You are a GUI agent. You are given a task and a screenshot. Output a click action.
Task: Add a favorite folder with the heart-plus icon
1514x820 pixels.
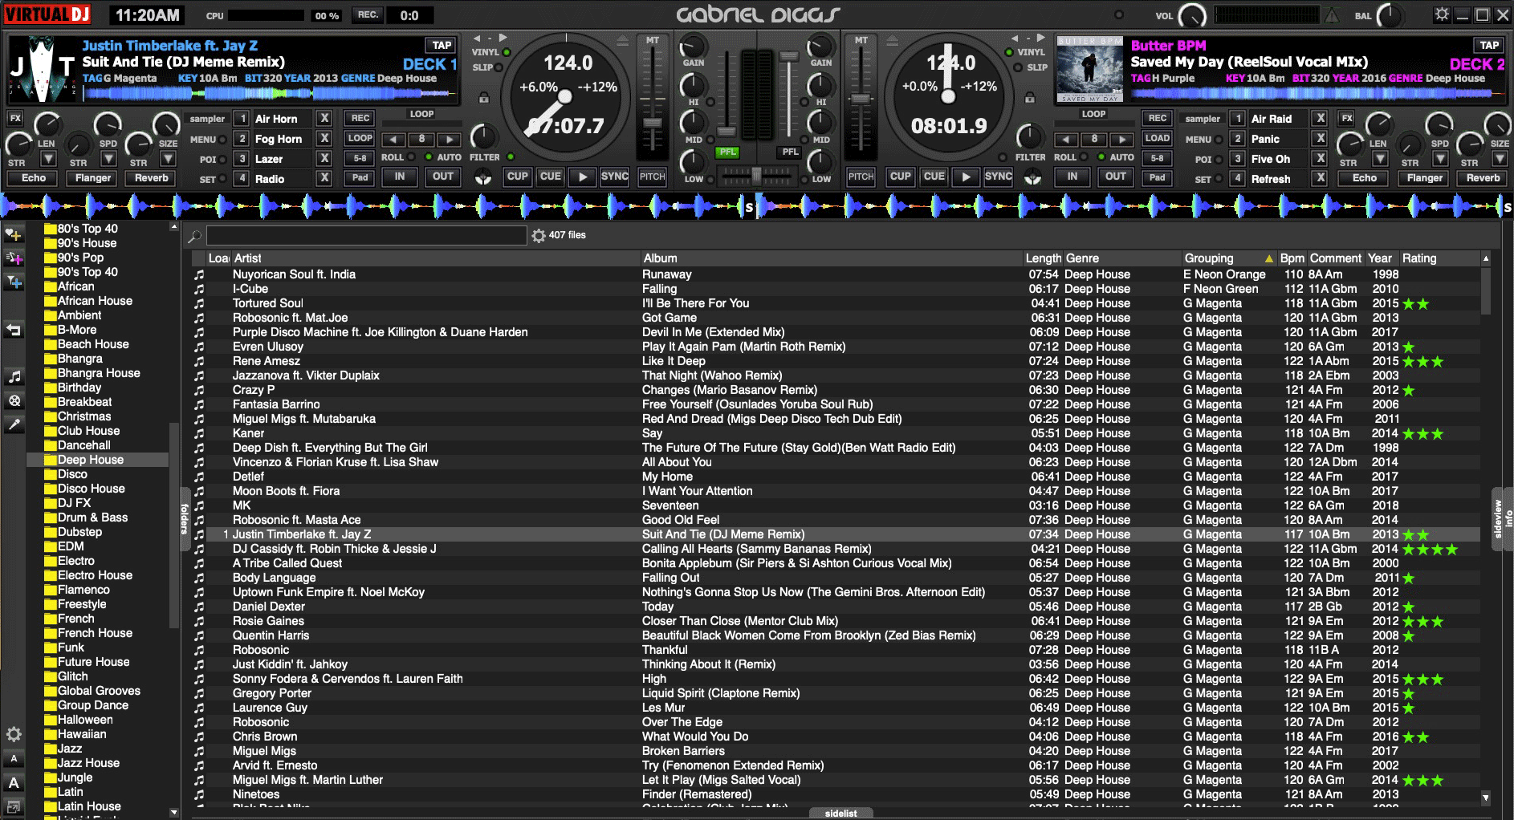pyautogui.click(x=14, y=235)
